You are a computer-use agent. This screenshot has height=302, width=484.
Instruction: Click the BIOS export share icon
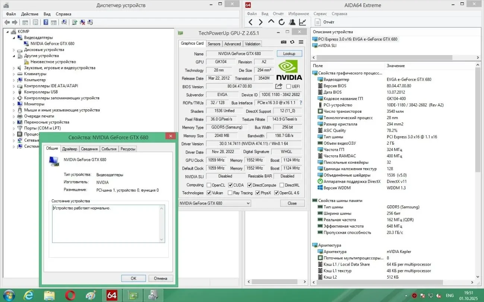pos(279,86)
